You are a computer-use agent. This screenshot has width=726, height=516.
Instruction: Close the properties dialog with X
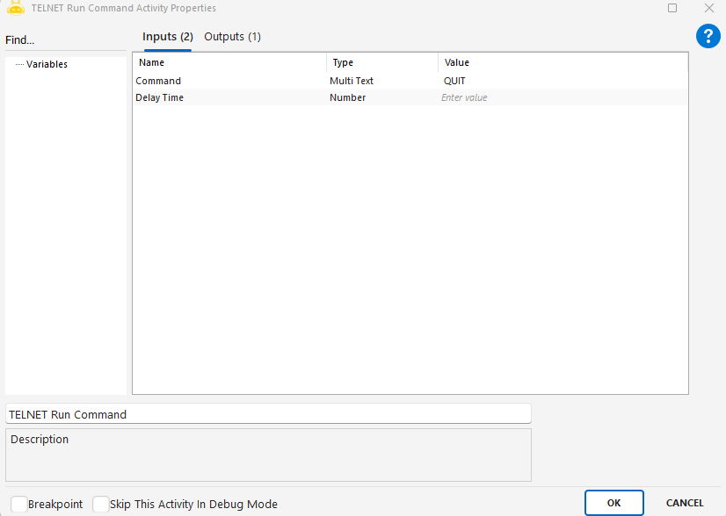point(708,8)
